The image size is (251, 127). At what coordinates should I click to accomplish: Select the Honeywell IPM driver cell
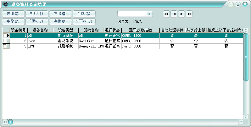[91, 46]
